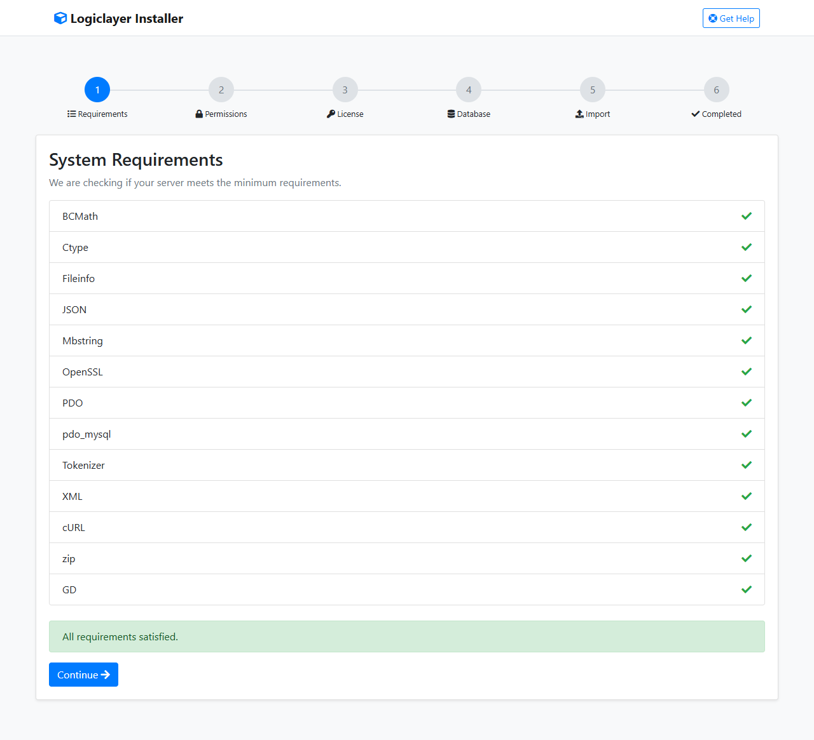
Task: Click the Completed step label
Action: (717, 114)
